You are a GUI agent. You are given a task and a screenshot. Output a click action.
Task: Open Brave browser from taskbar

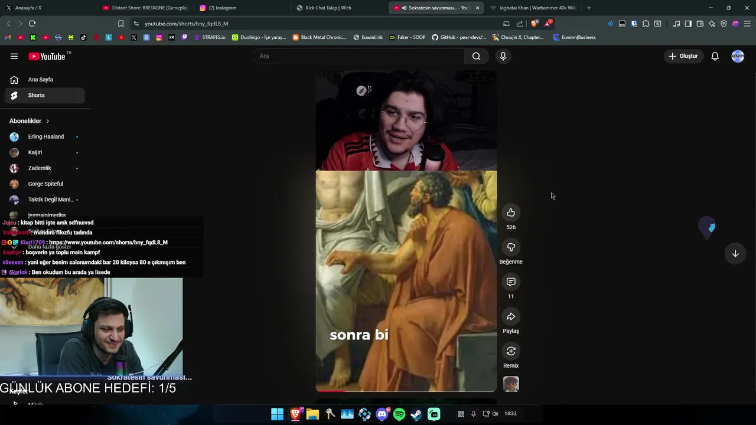pos(295,414)
